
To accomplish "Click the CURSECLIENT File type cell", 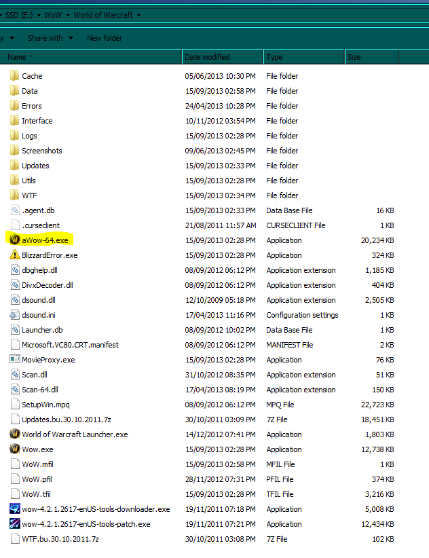I will (295, 225).
